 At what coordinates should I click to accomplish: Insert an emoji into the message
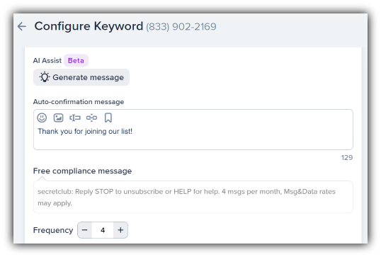[x=42, y=118]
